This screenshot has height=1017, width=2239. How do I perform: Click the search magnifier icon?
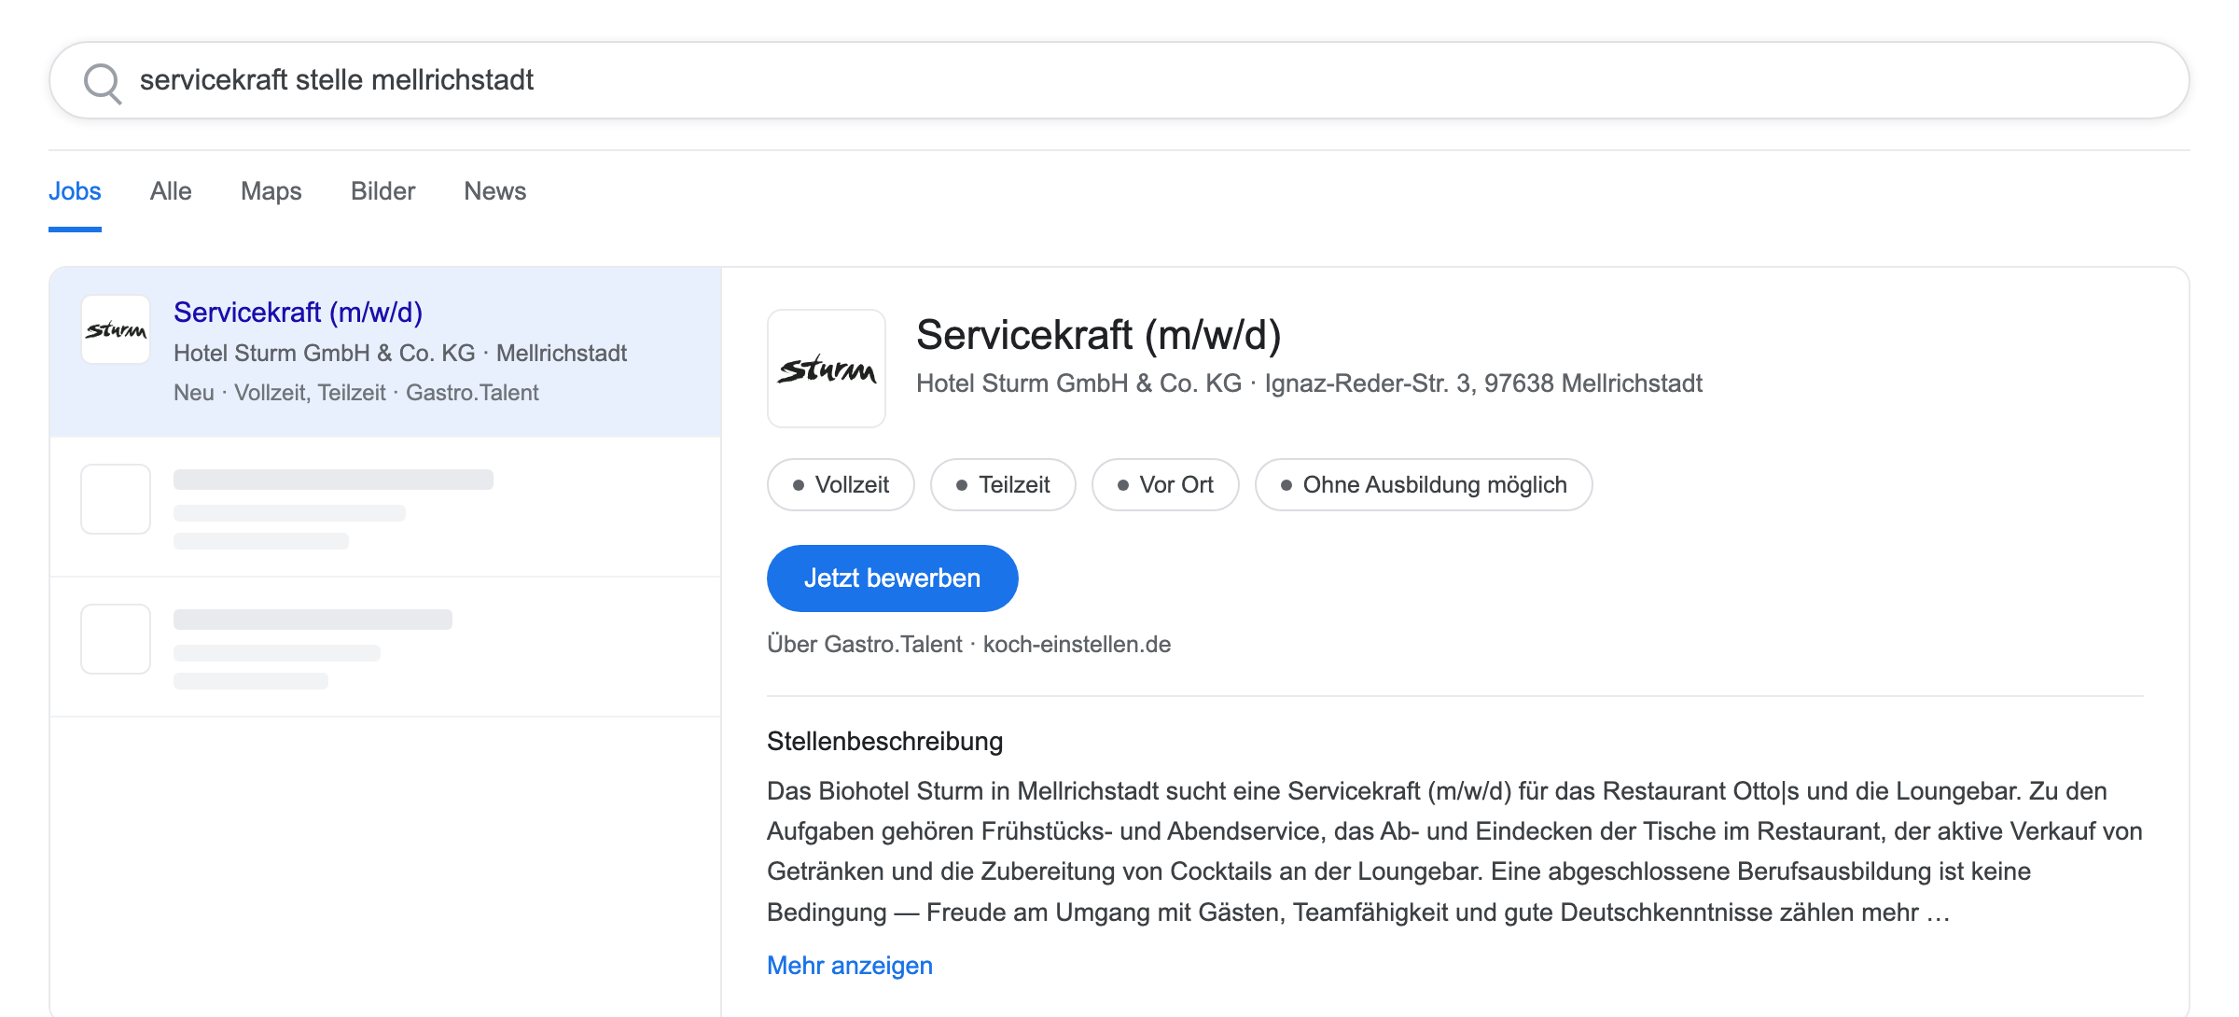point(103,82)
